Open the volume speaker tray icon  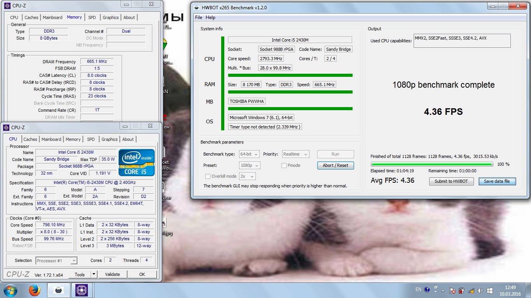[x=480, y=290]
